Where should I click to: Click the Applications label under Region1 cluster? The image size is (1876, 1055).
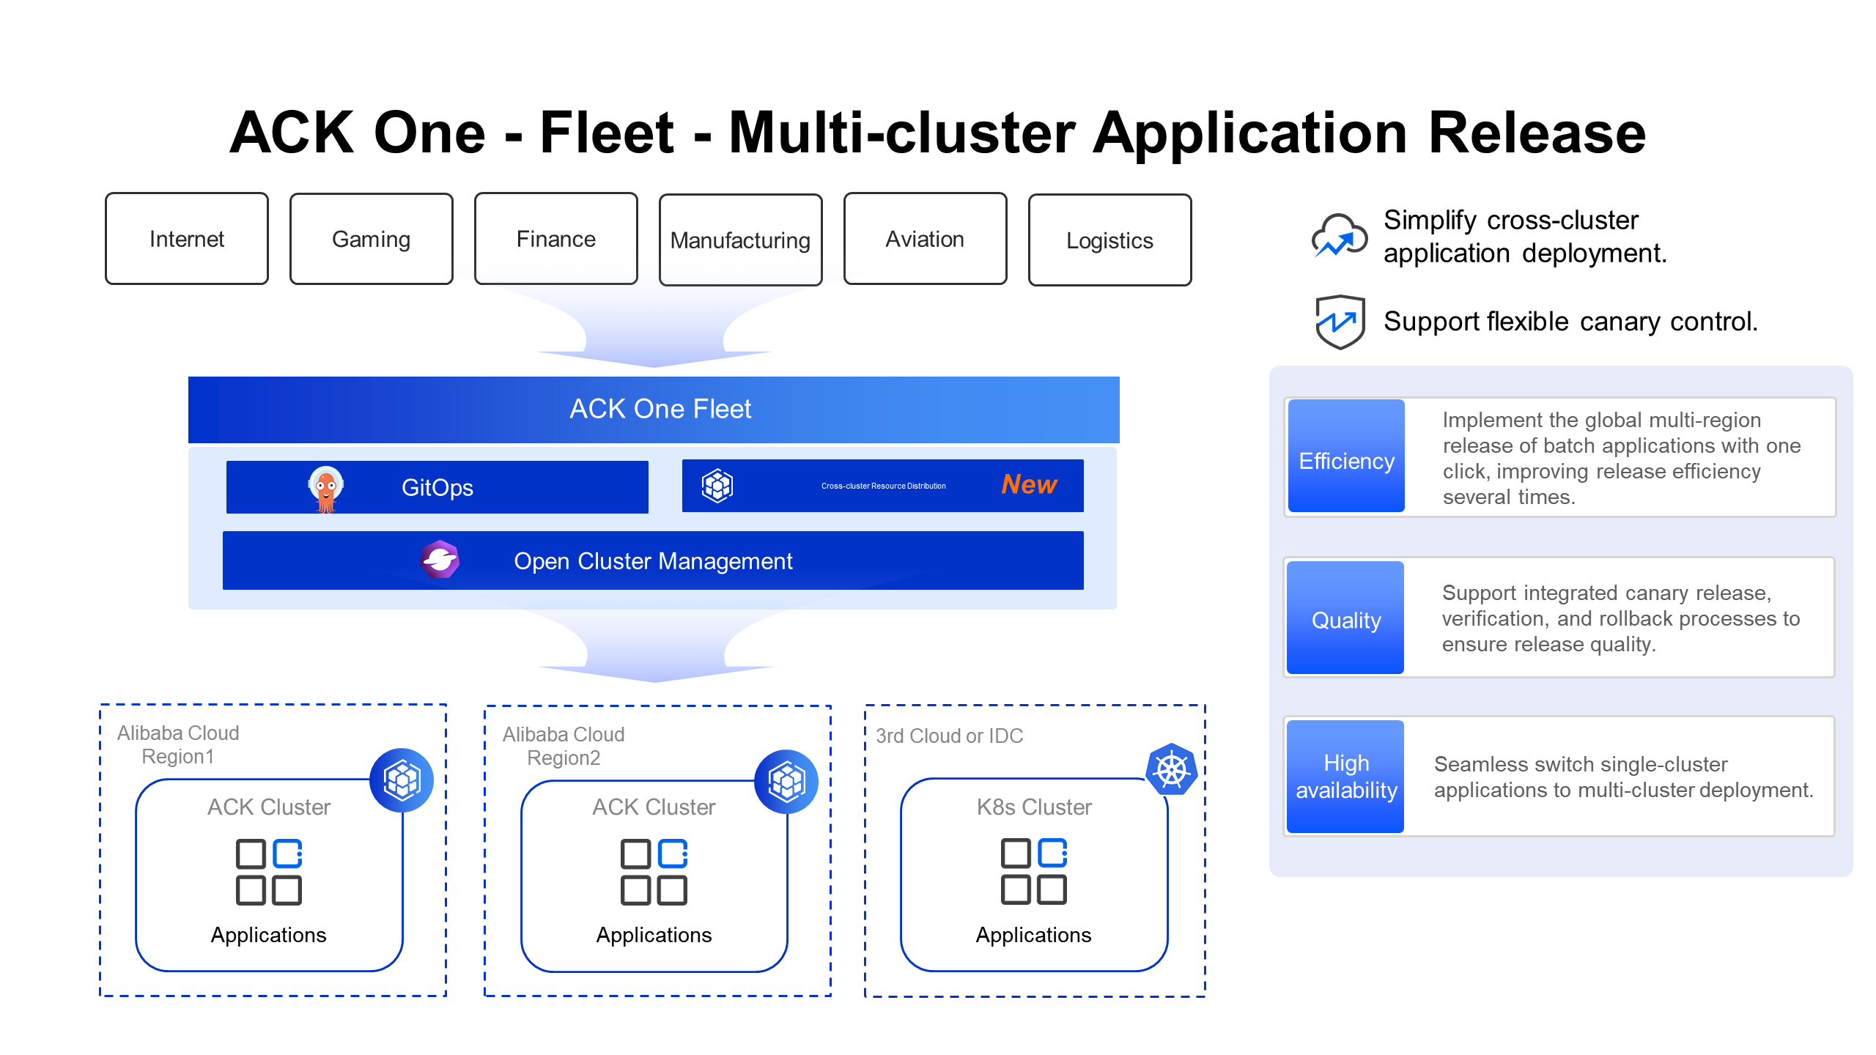269,936
